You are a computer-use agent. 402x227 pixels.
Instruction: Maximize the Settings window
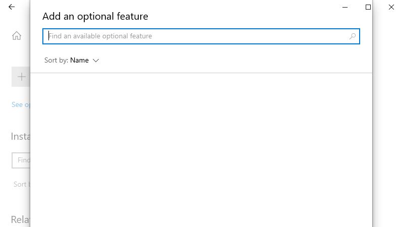(x=368, y=7)
